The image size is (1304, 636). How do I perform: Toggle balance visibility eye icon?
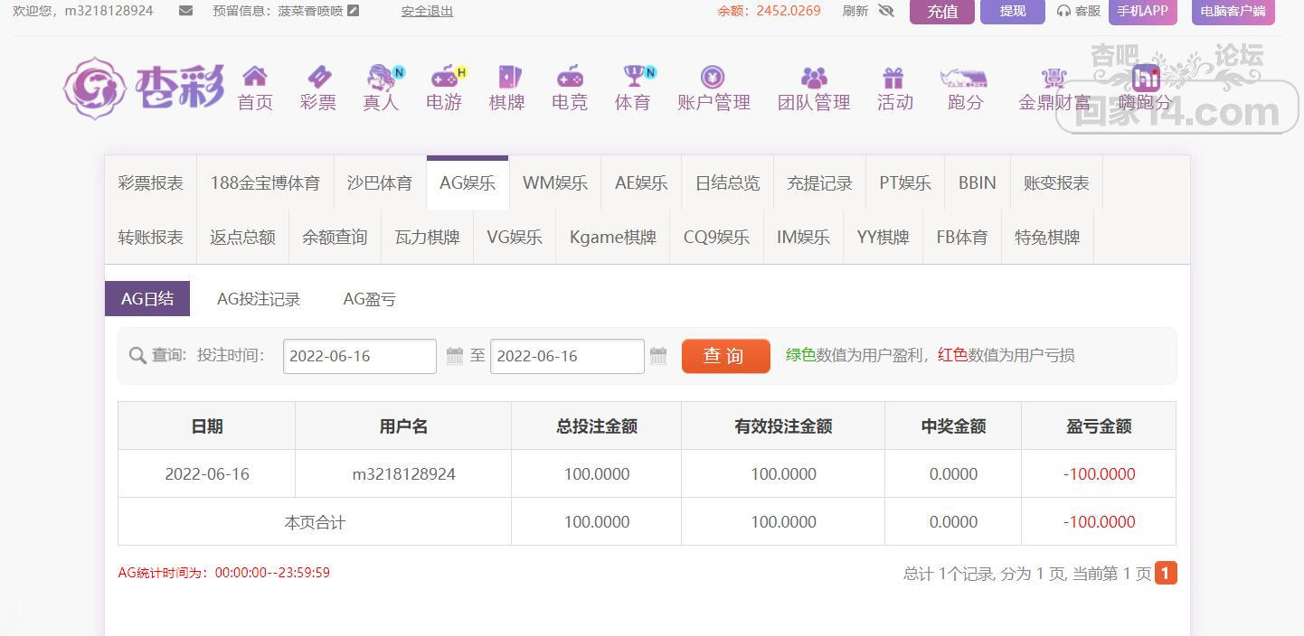tap(885, 11)
